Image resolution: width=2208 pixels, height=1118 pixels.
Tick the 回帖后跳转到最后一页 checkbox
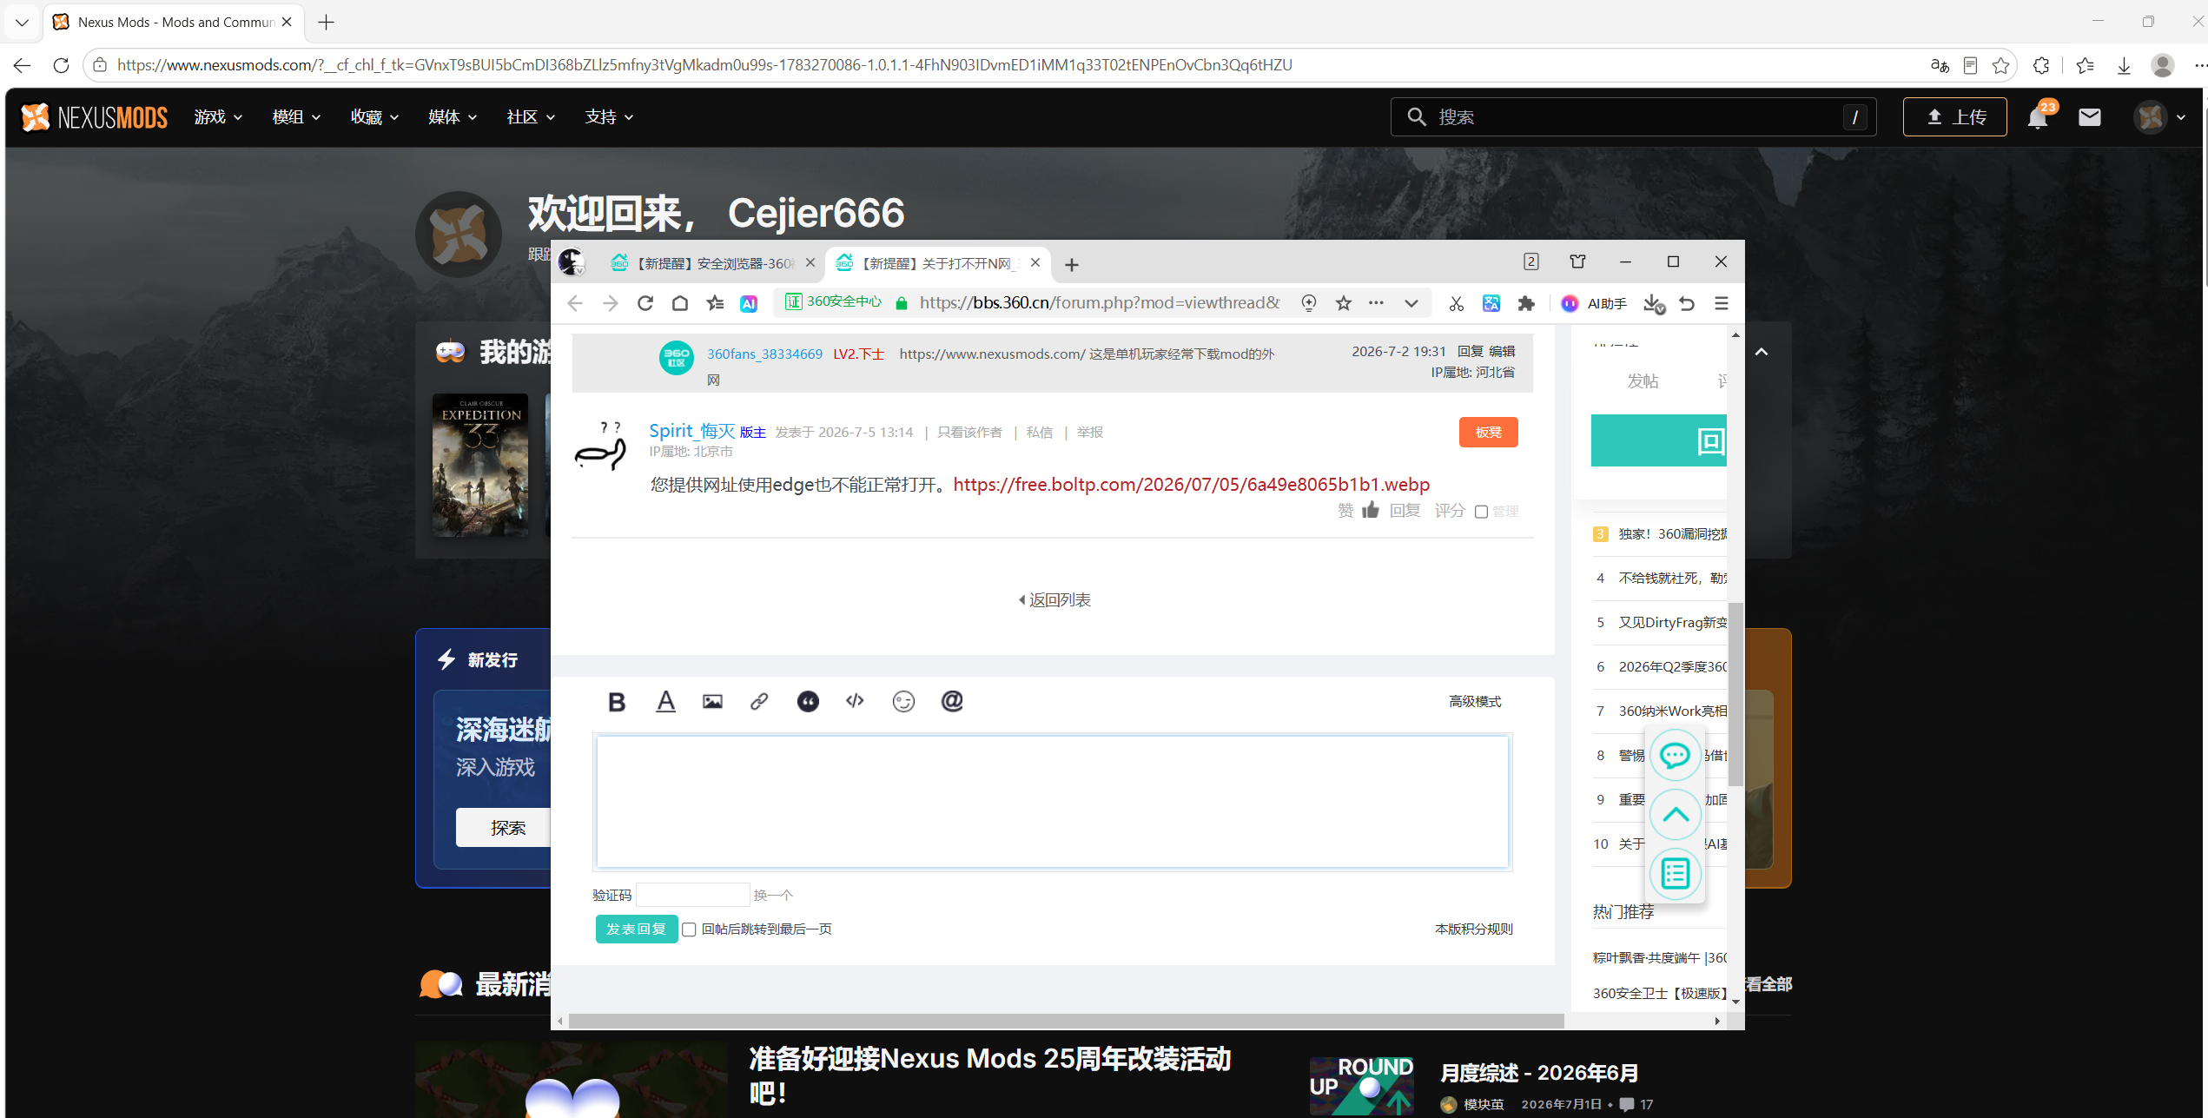click(689, 929)
